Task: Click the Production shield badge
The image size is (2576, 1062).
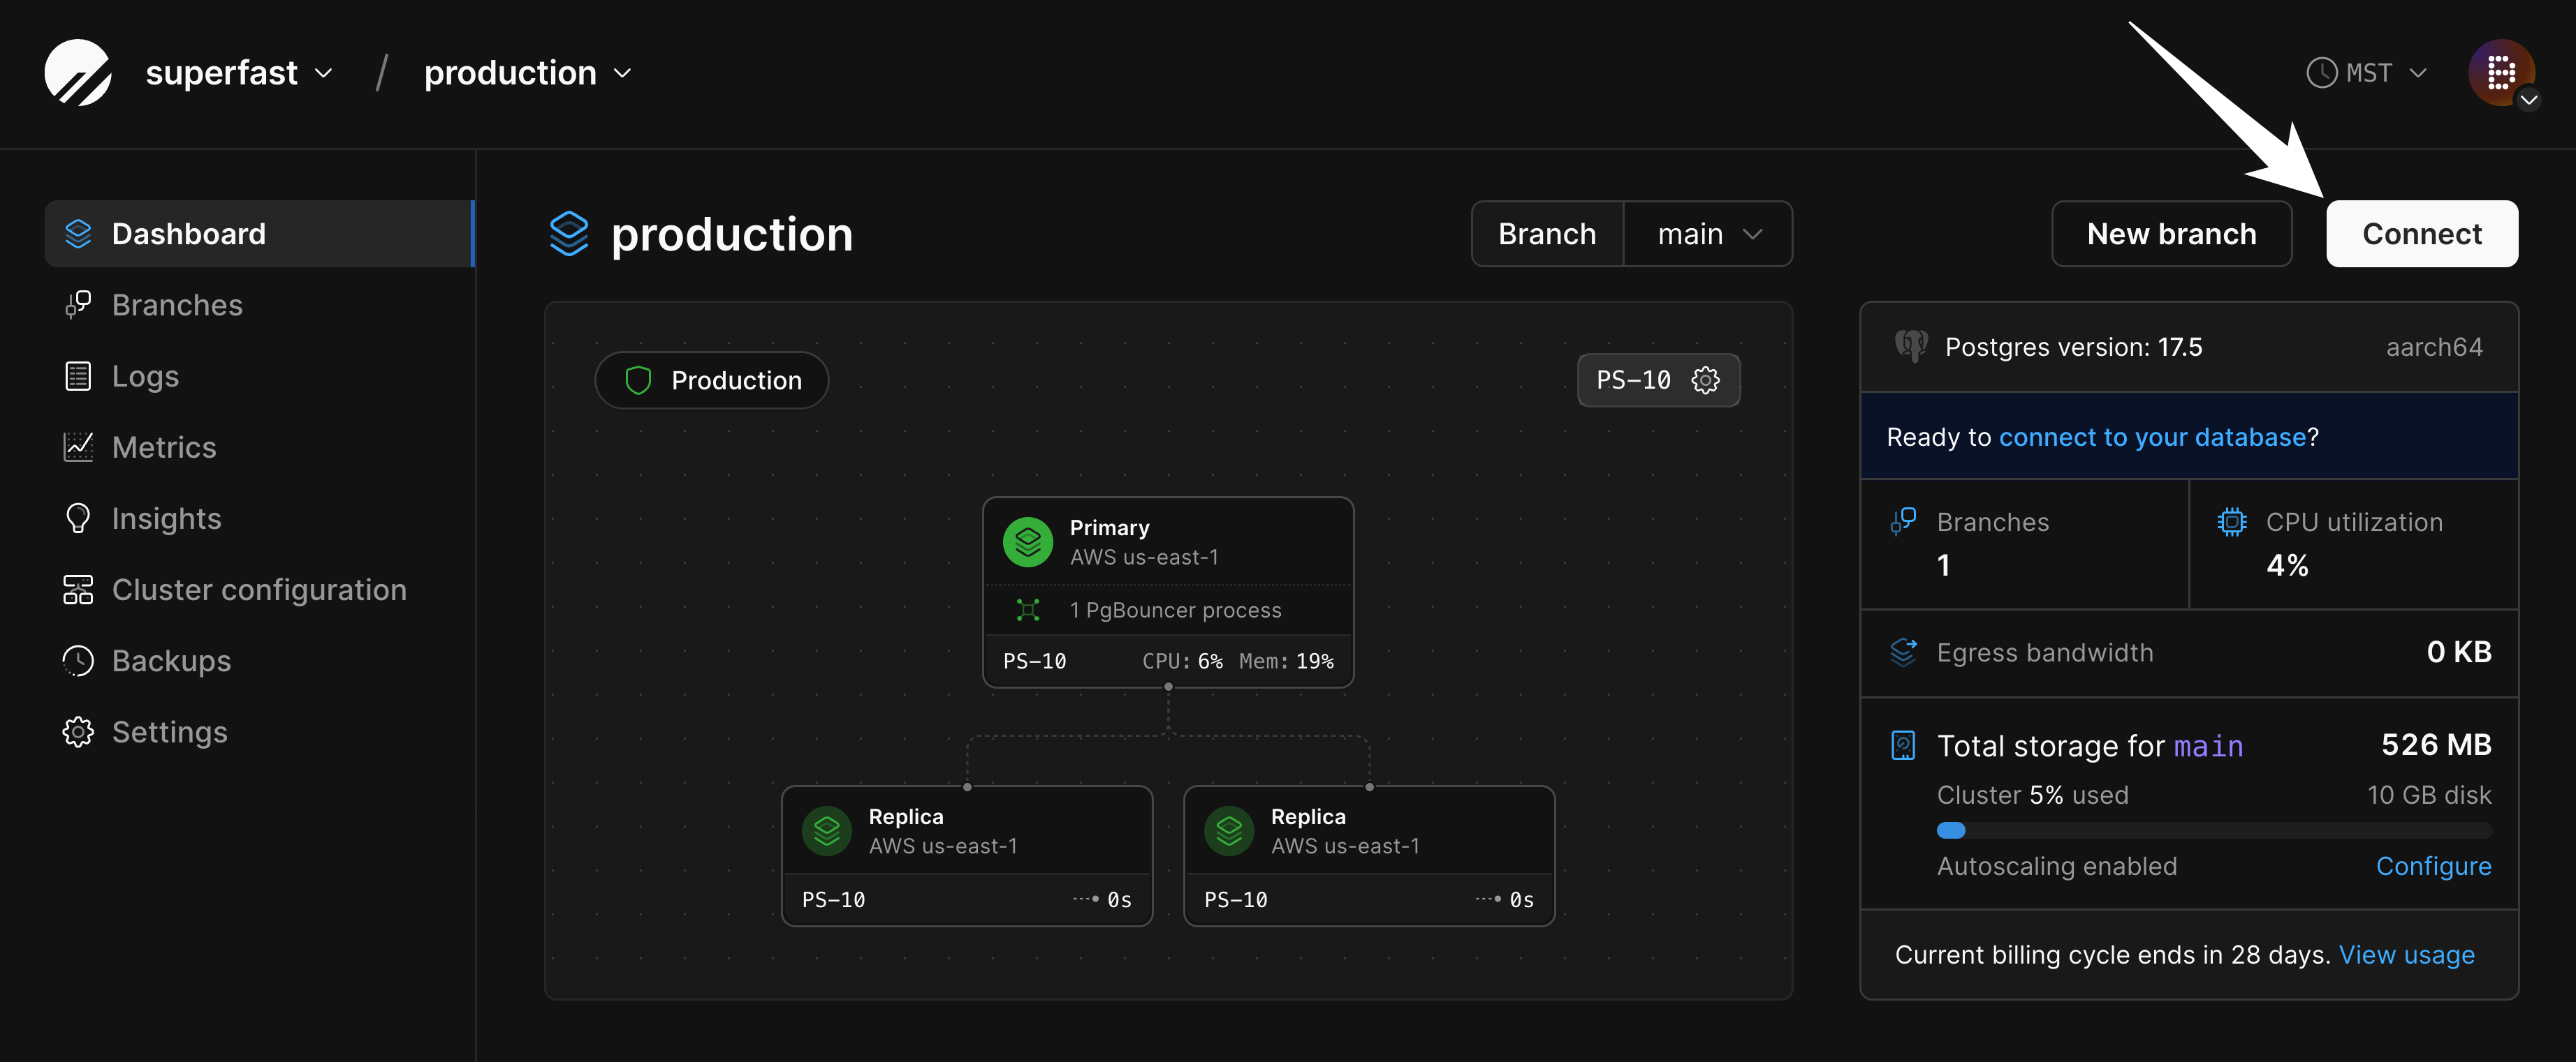Action: 711,381
